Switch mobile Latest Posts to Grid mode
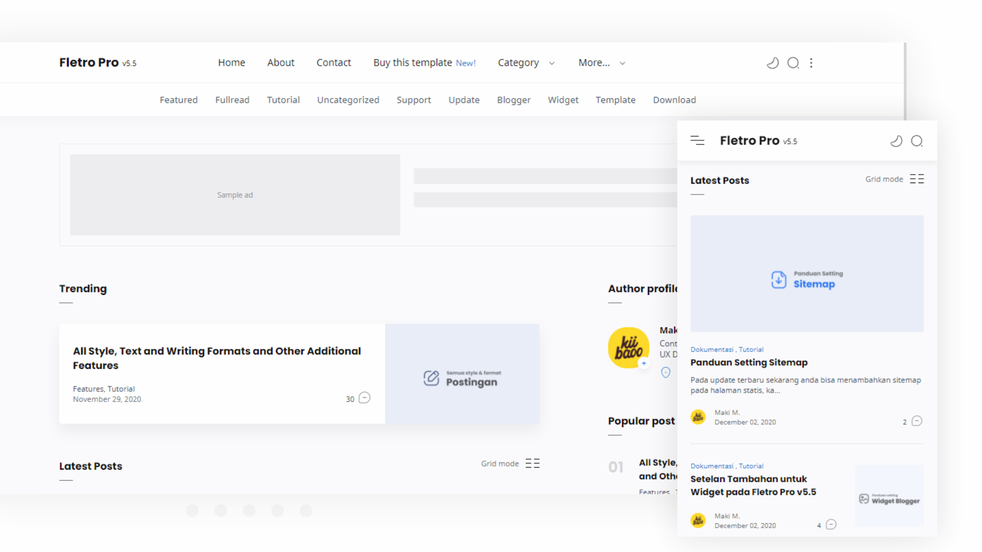This screenshot has width=982, height=552. coord(916,179)
